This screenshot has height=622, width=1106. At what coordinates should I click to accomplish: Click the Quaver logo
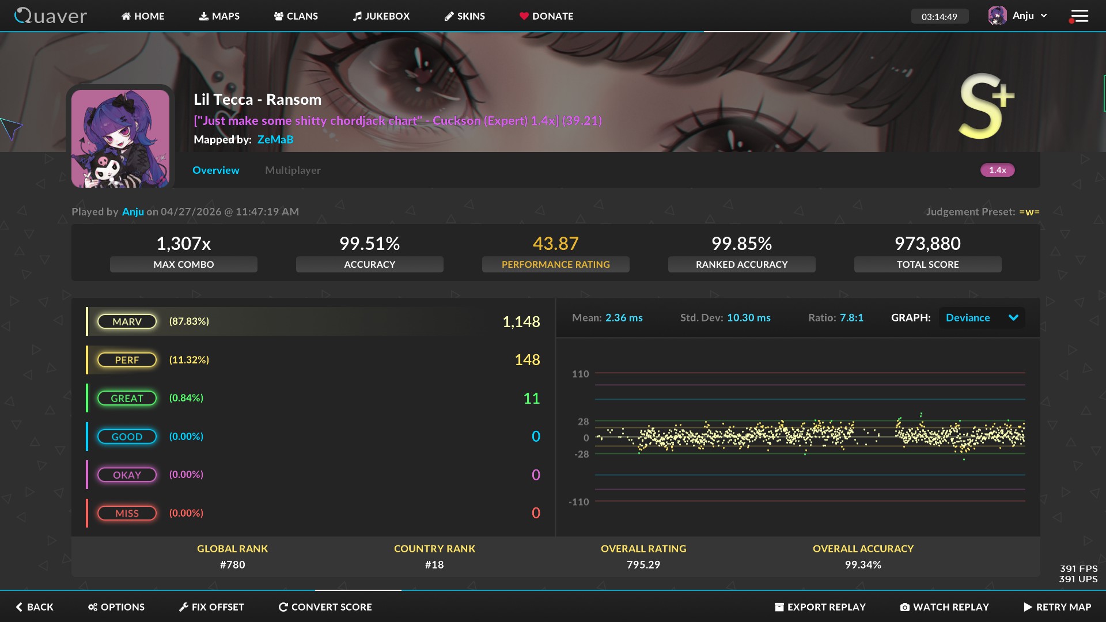(x=51, y=16)
